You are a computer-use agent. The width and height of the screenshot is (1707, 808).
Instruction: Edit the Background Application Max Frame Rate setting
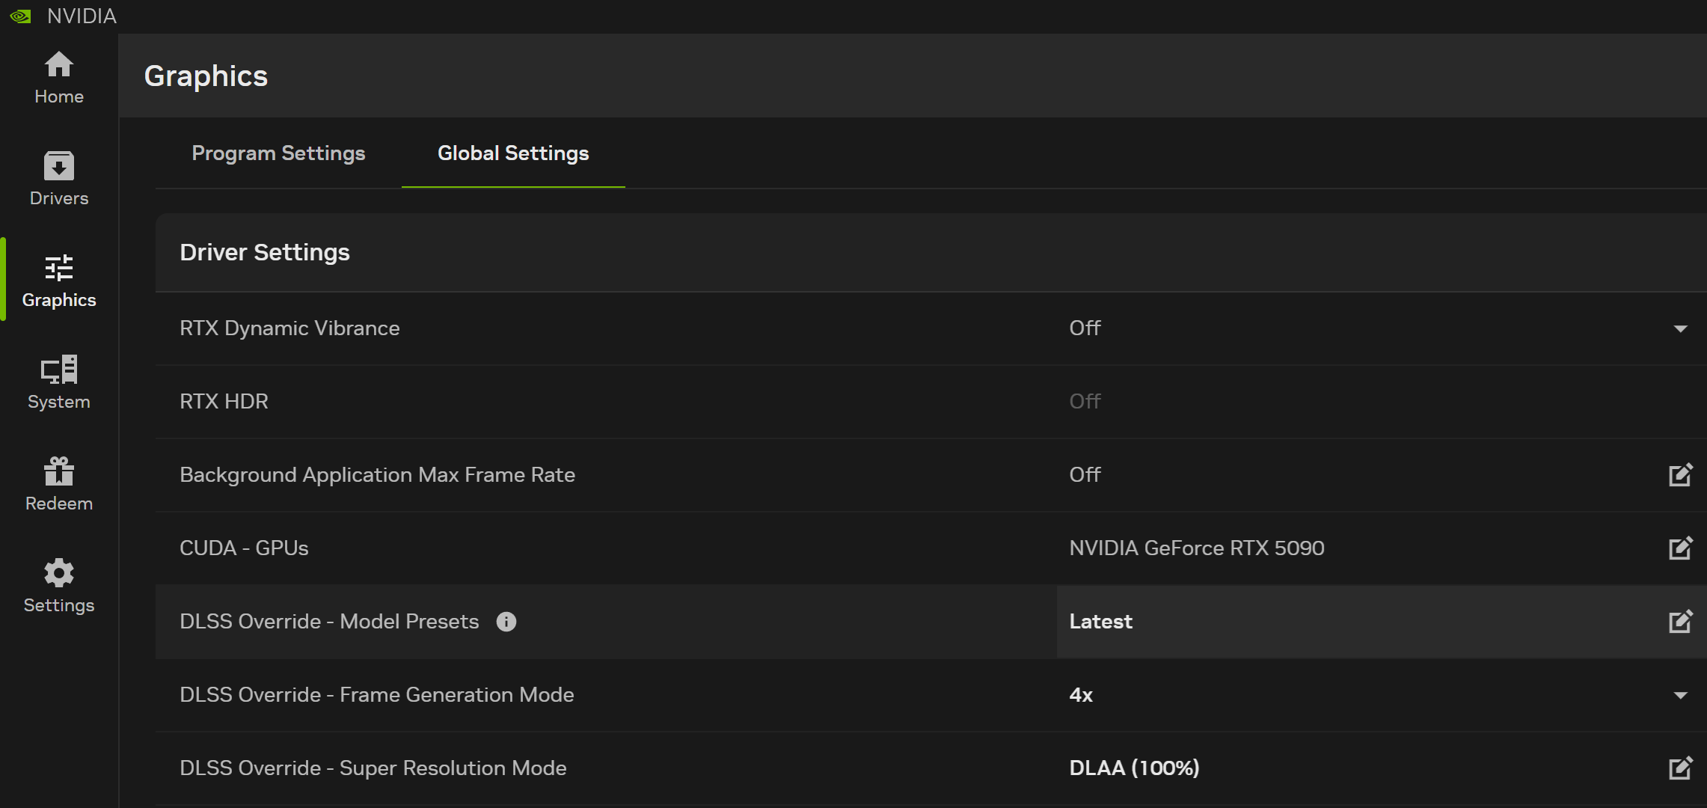pyautogui.click(x=1681, y=474)
